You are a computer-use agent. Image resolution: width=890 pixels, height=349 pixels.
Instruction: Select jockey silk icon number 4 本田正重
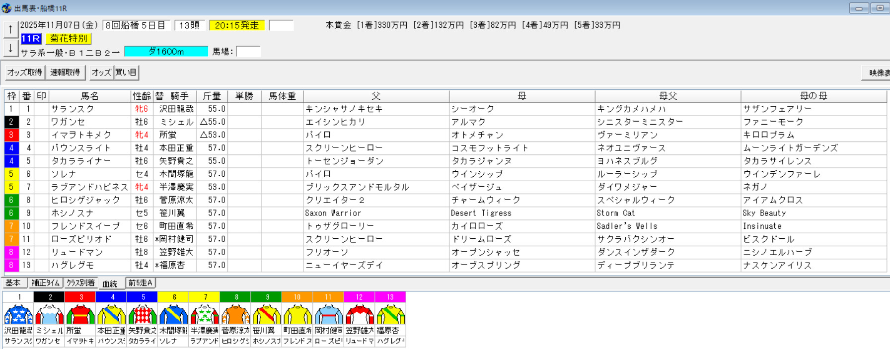[x=111, y=315]
